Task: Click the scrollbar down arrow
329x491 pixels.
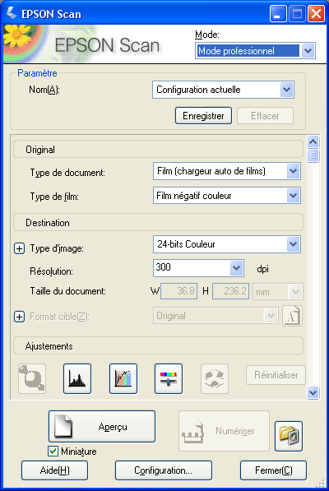Action: (313, 392)
